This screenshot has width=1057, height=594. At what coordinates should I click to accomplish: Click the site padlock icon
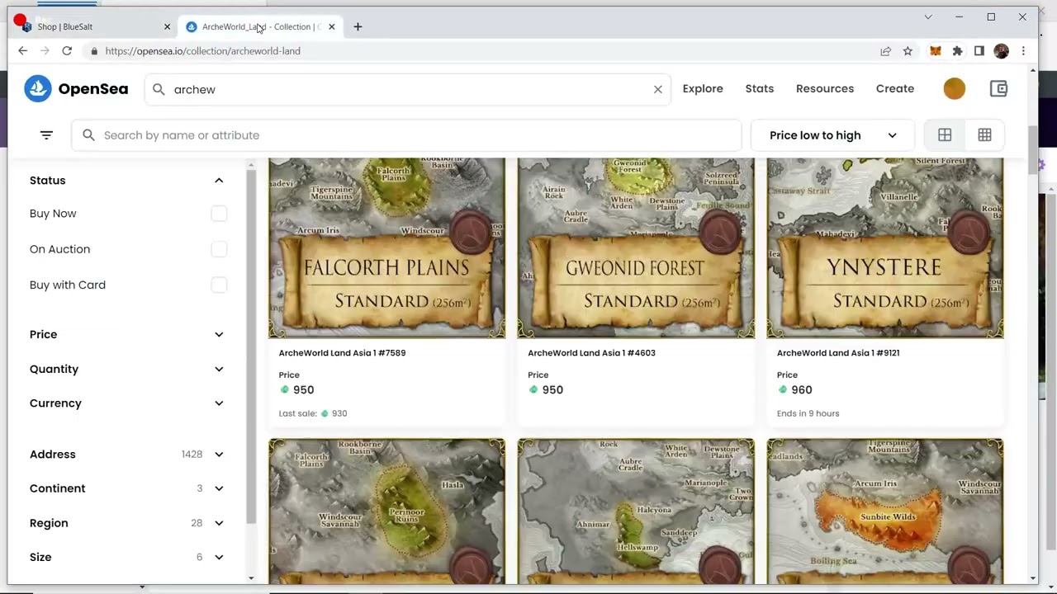pyautogui.click(x=95, y=51)
